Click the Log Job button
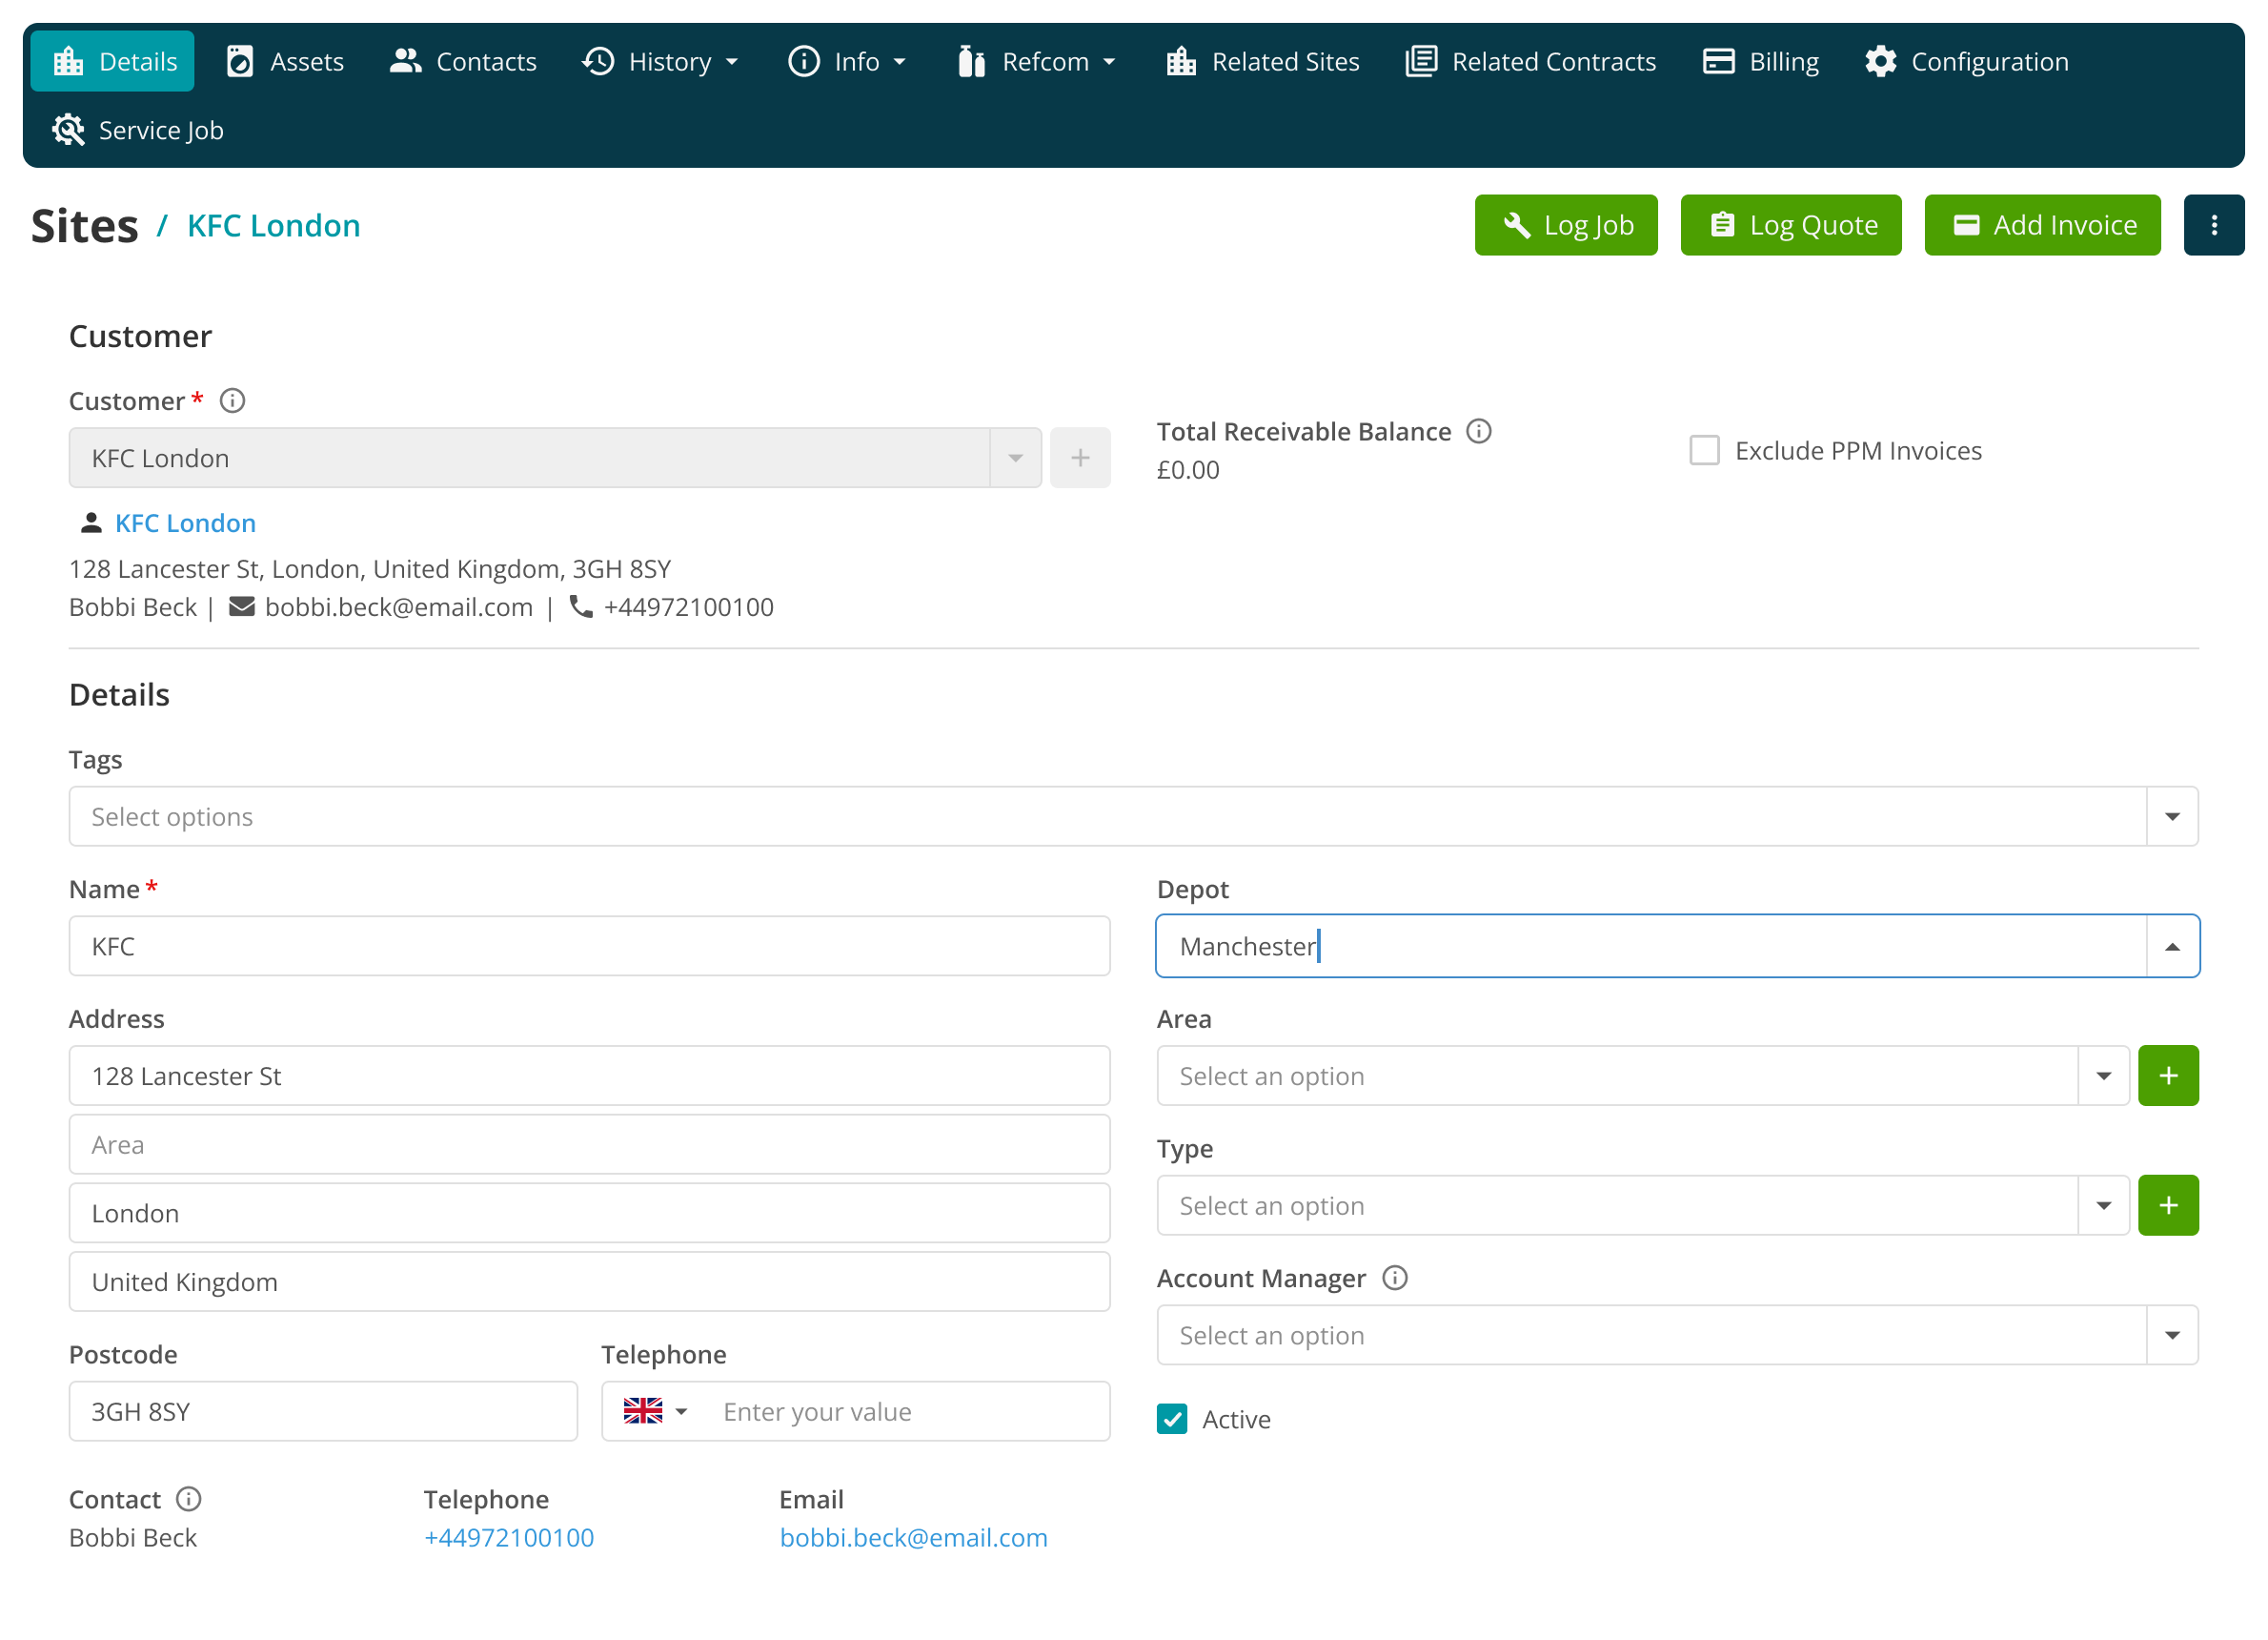The height and width of the screenshot is (1640, 2268). pyautogui.click(x=1566, y=225)
